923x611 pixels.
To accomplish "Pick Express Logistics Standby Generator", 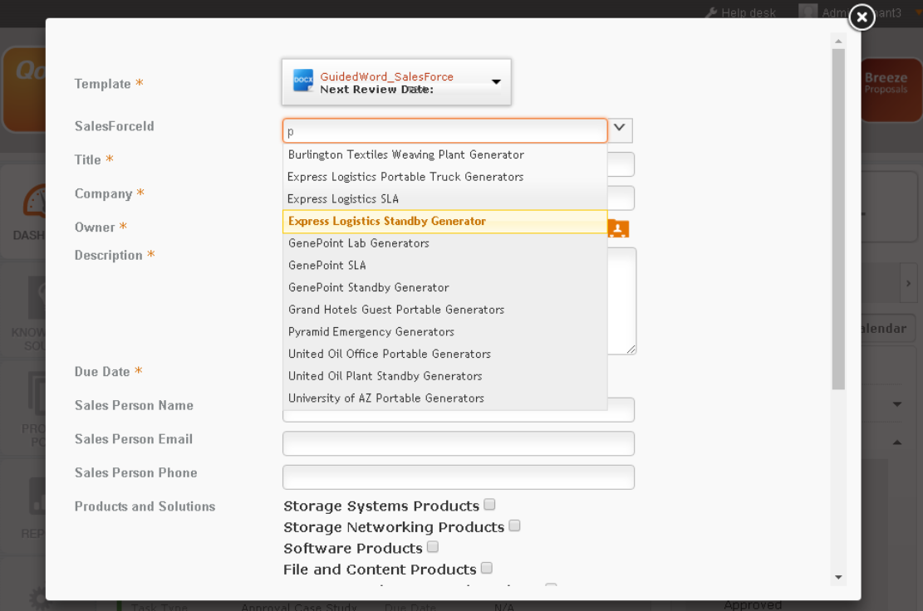I will click(x=445, y=222).
